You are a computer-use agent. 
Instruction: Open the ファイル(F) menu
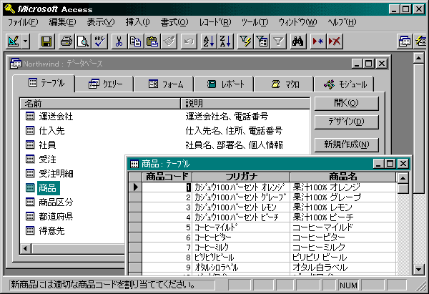click(23, 22)
